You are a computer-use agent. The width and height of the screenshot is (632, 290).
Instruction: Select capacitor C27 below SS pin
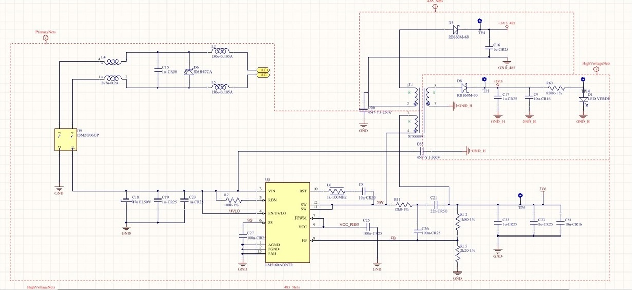coord(243,235)
